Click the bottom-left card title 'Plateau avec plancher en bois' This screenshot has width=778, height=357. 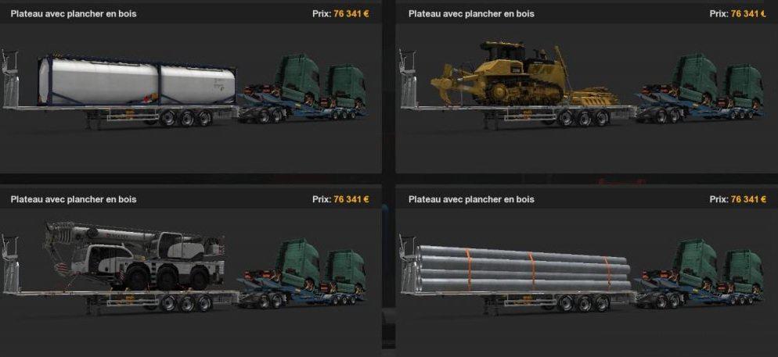point(74,199)
